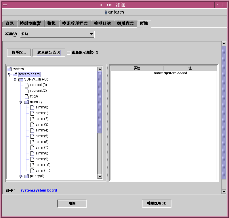Click the simm(2) document icon
The image size is (229, 218).
coord(32,119)
